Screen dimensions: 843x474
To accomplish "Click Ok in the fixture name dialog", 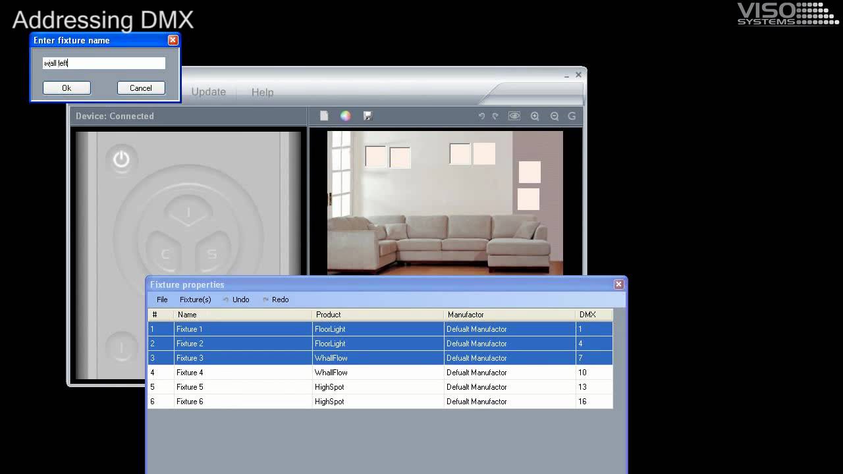I will 67,88.
